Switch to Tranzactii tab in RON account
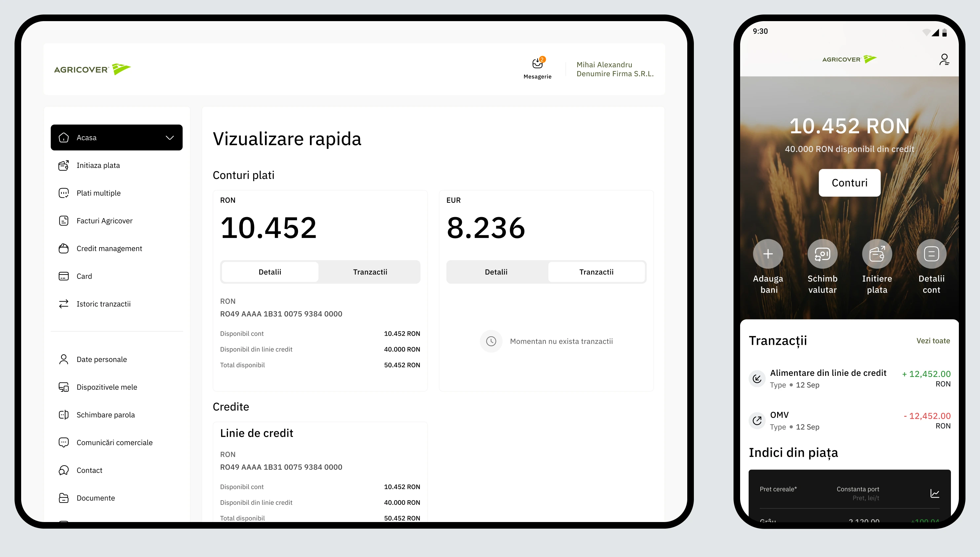The width and height of the screenshot is (980, 557). [x=370, y=272]
